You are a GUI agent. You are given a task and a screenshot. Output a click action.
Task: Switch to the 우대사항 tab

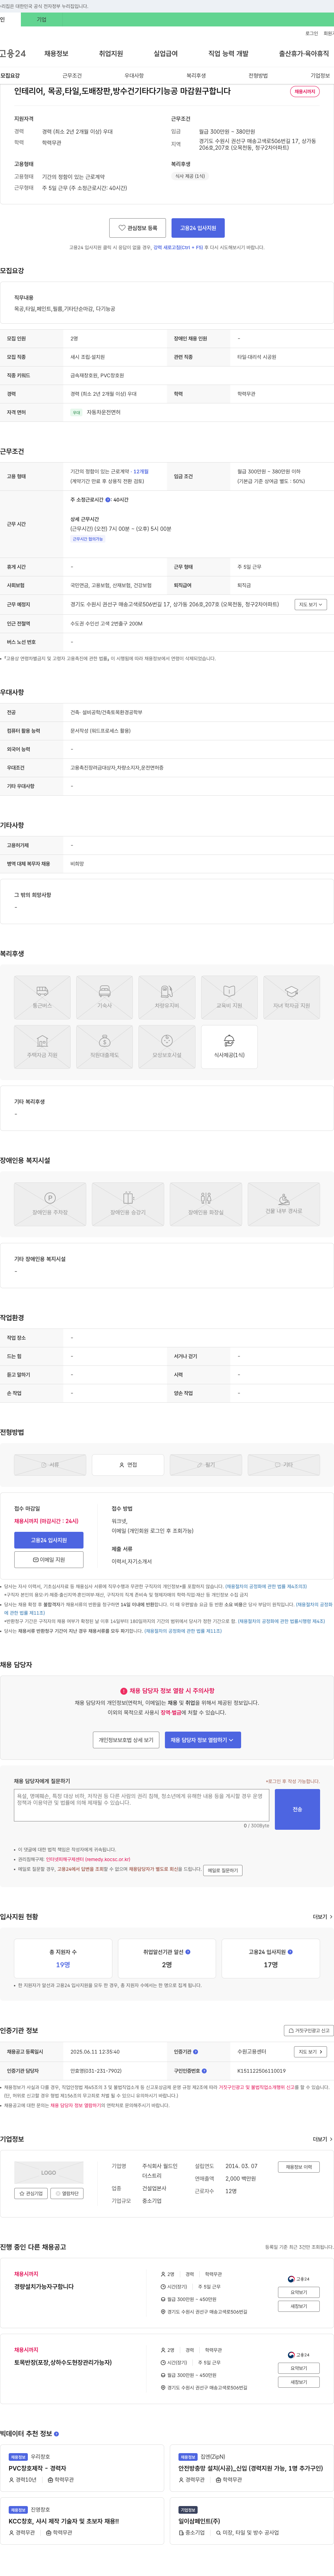click(x=134, y=76)
